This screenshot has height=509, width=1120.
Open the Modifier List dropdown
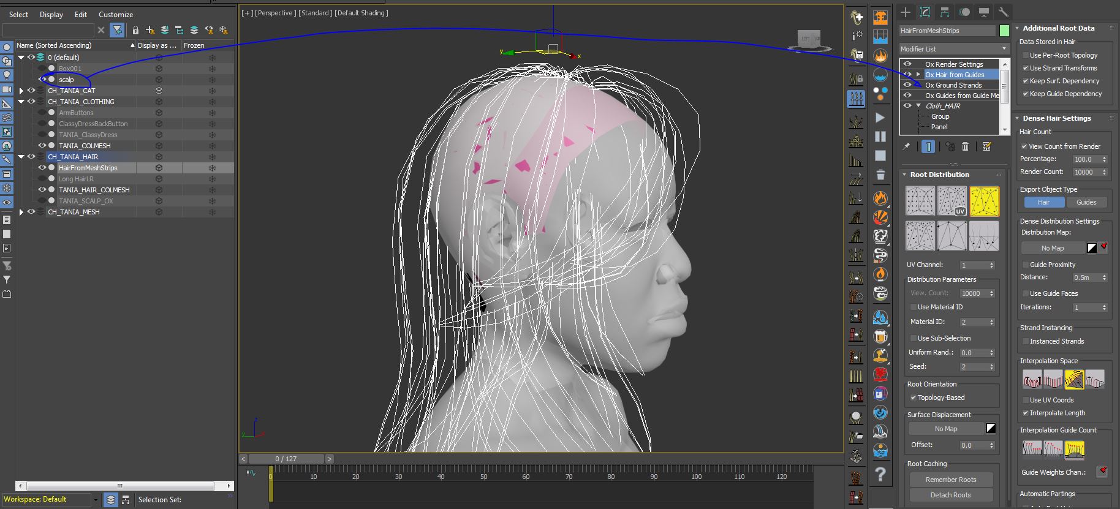pyautogui.click(x=953, y=49)
